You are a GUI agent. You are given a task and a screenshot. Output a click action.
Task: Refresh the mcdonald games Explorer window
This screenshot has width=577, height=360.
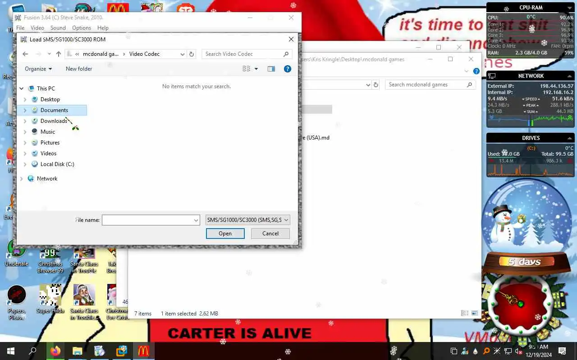coord(376,85)
